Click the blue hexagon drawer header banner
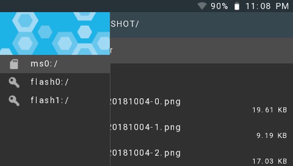The height and width of the screenshot is (166, 293). 55,33
